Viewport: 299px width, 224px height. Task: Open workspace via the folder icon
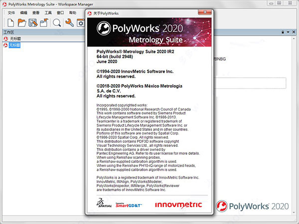click(22, 23)
